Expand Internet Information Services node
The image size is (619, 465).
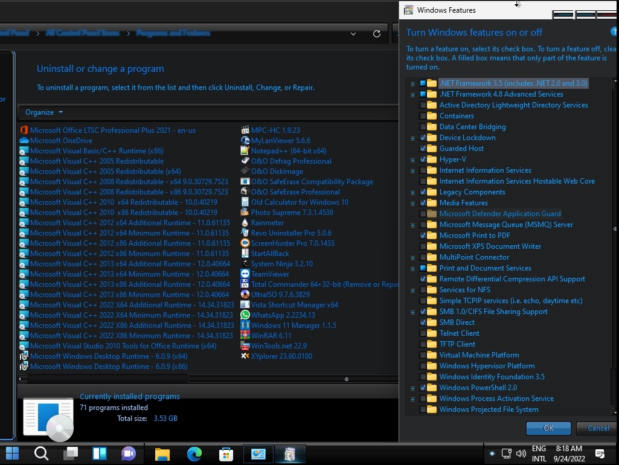tap(412, 171)
